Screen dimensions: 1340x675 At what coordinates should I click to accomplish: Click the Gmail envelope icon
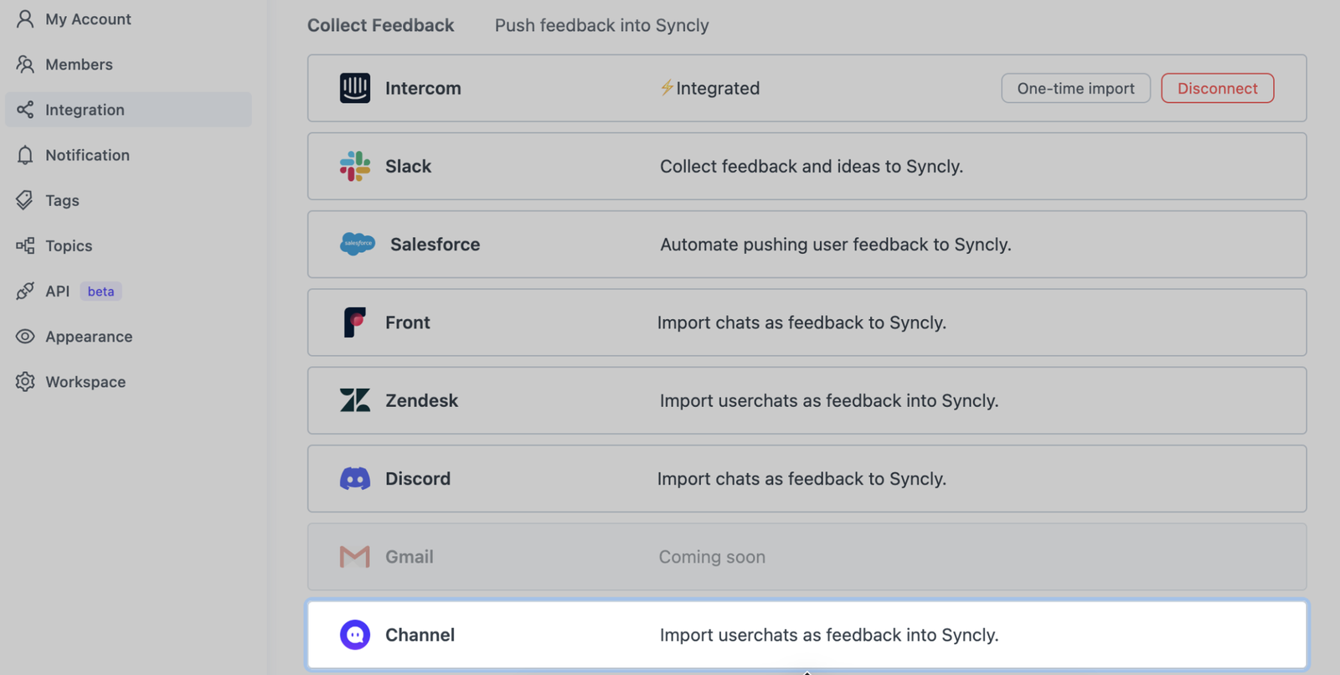pos(355,557)
